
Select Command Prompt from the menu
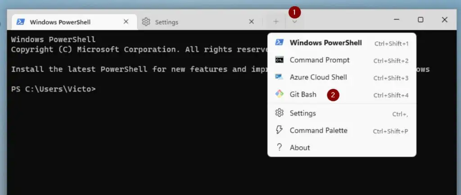coord(342,60)
